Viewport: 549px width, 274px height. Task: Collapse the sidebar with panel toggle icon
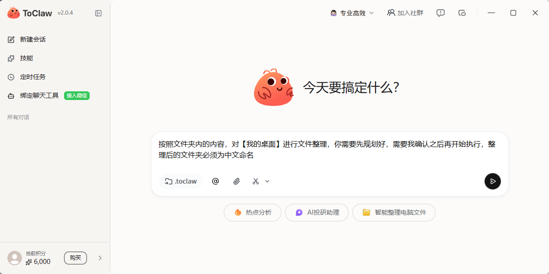point(98,13)
